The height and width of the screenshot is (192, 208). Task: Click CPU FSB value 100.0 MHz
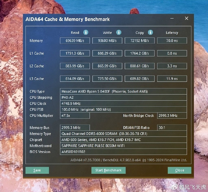pyautogui.click(x=123, y=110)
